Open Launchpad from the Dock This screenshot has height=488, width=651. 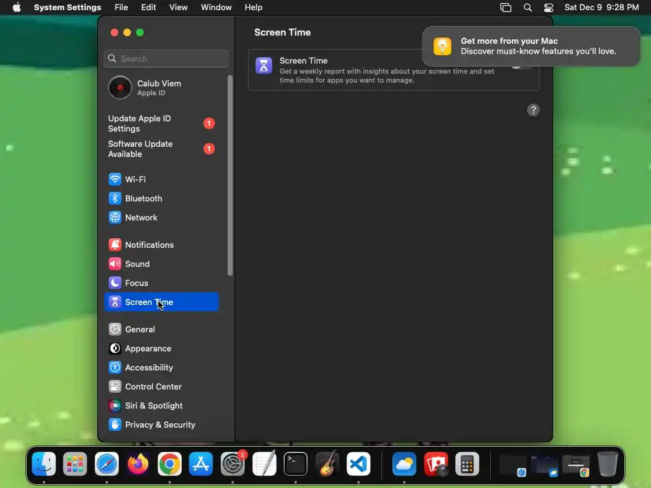click(x=75, y=464)
